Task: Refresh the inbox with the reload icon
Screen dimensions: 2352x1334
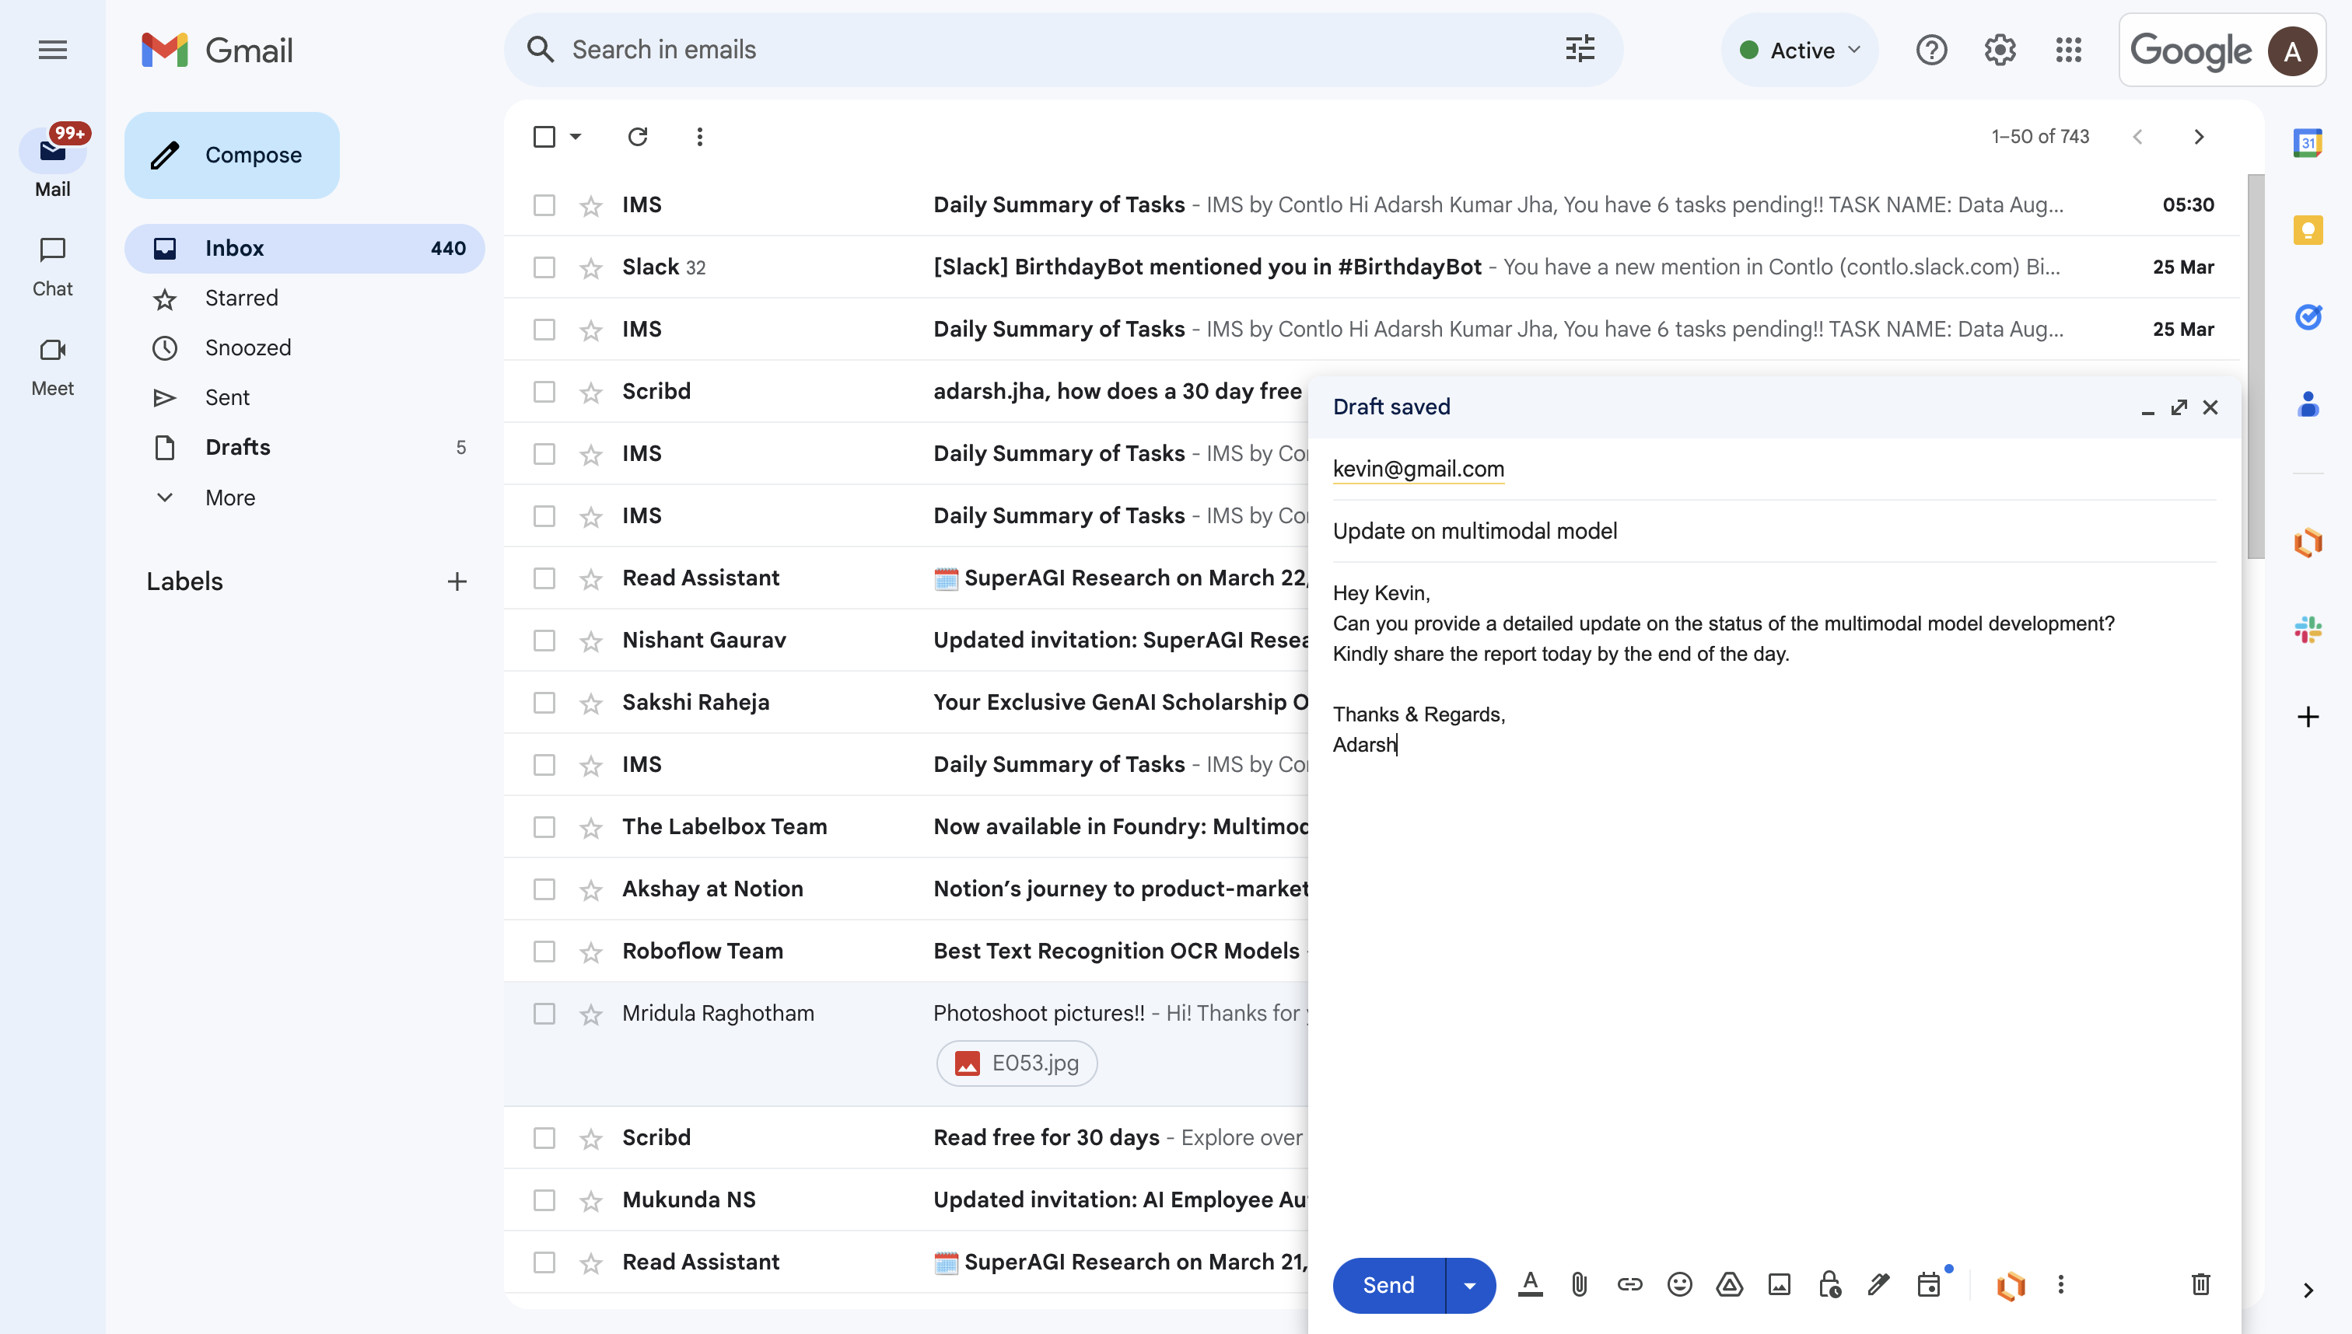Action: tap(638, 137)
